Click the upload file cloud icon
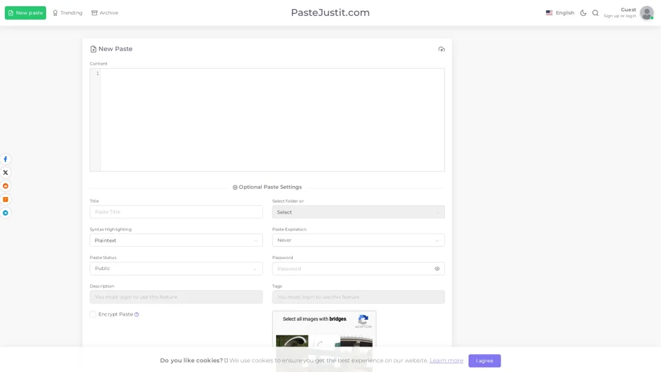 tap(441, 50)
